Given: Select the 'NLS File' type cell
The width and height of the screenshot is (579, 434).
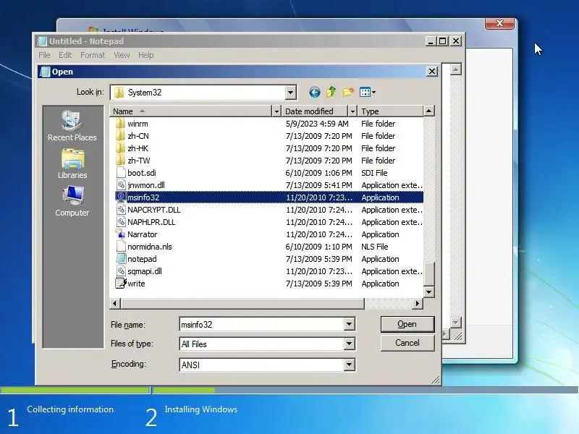Looking at the screenshot, I should pyautogui.click(x=375, y=247).
